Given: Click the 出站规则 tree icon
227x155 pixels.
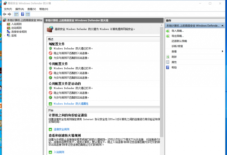Looking at the screenshot, I should coord(8,28).
